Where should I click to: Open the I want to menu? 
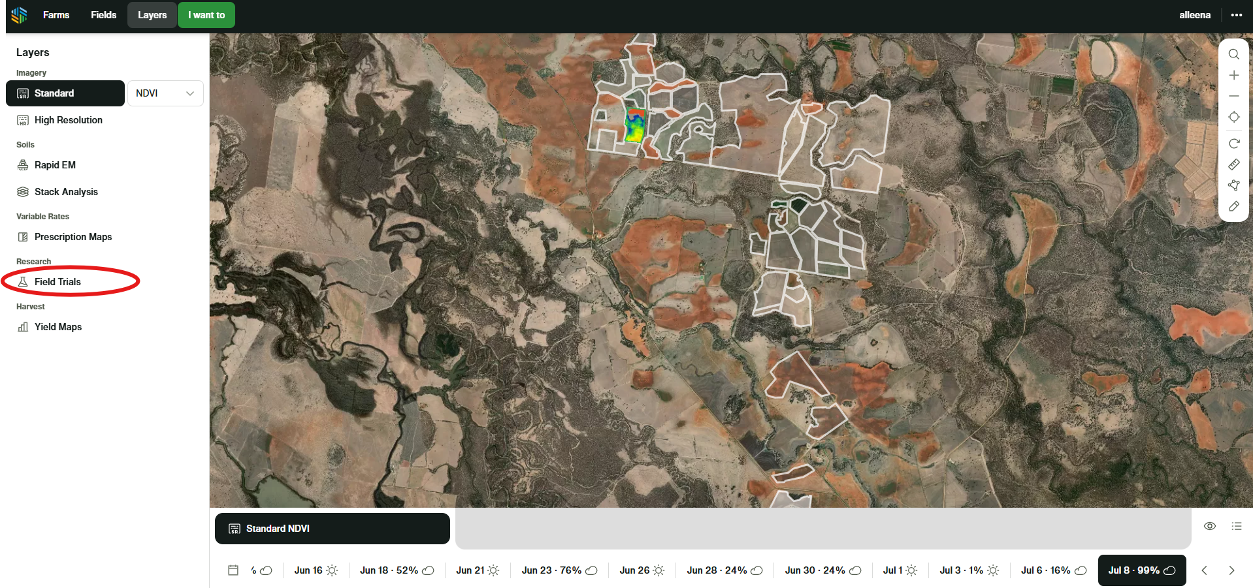pyautogui.click(x=206, y=15)
